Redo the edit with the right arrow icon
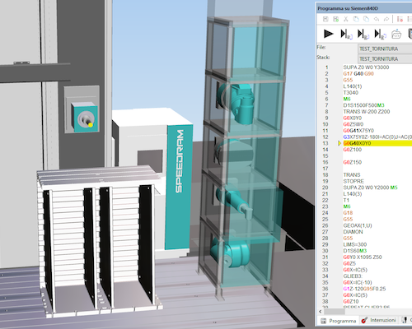Image resolution: width=412 pixels, height=329 pixels. coord(386,19)
